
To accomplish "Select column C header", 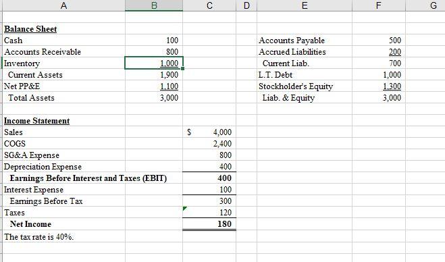I will [209, 5].
